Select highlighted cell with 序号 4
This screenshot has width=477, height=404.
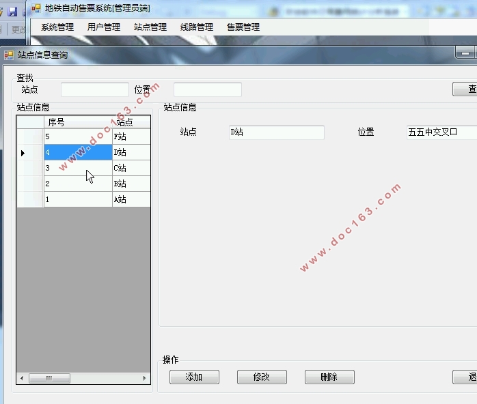(x=78, y=152)
